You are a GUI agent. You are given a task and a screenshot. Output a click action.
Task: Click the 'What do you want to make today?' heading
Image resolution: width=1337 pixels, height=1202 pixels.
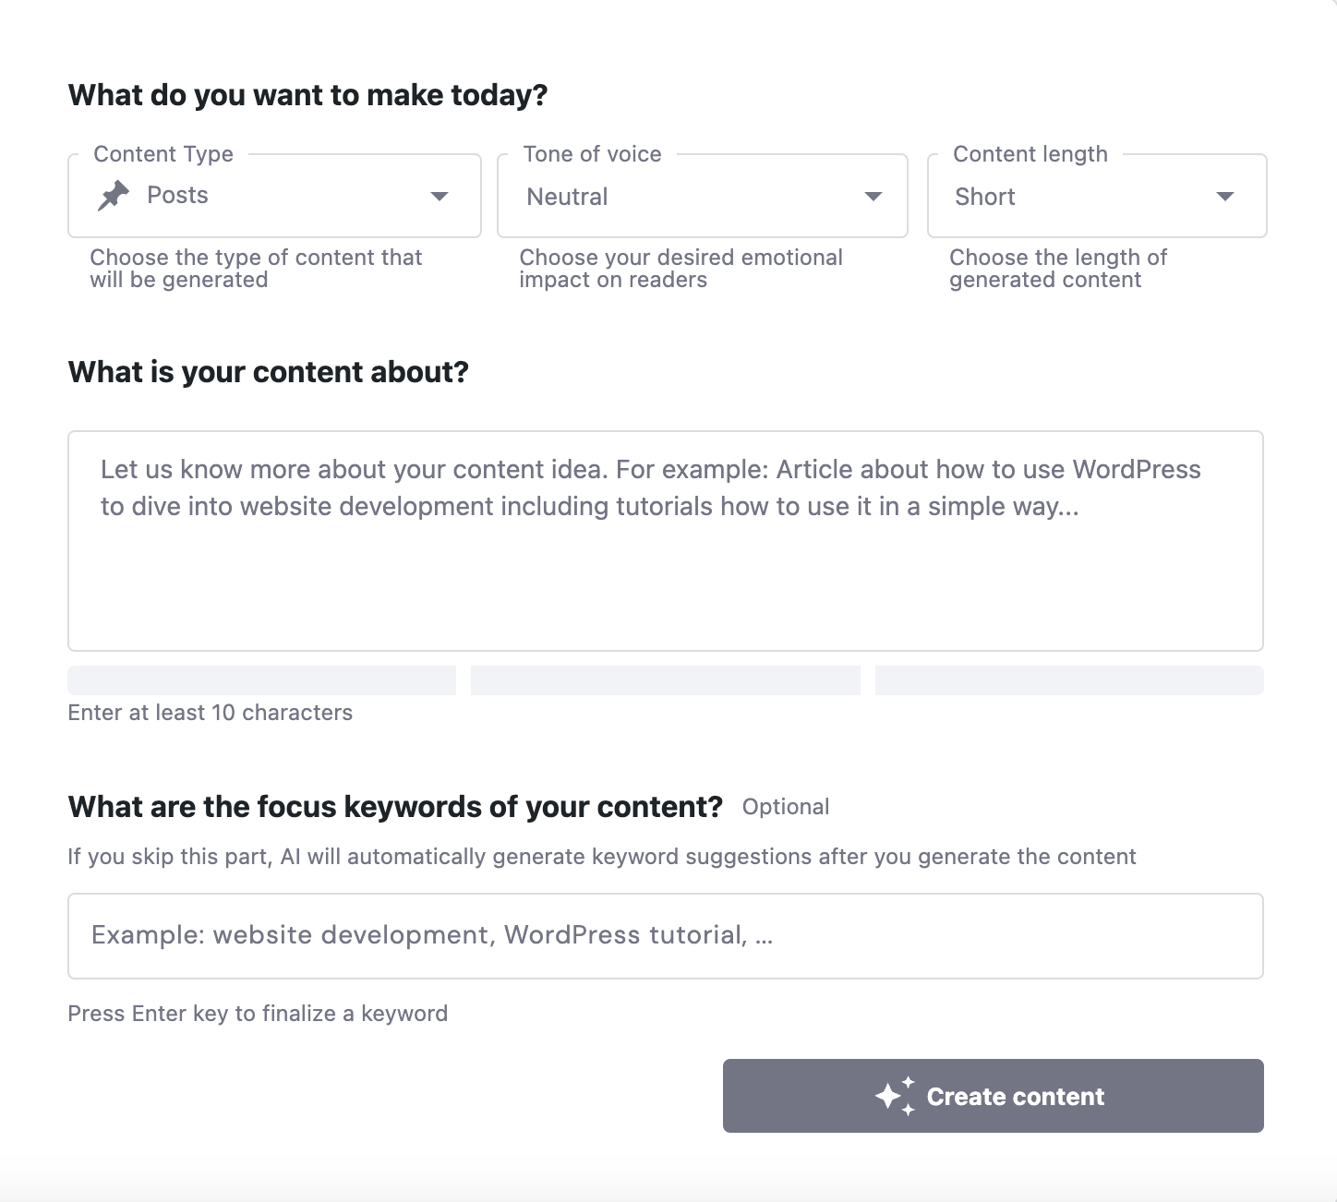pyautogui.click(x=307, y=94)
